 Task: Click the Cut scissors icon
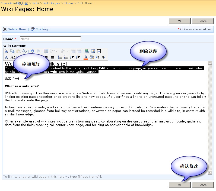6,51
